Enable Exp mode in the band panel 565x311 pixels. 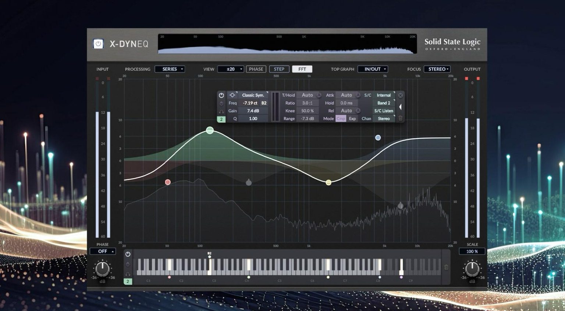352,118
